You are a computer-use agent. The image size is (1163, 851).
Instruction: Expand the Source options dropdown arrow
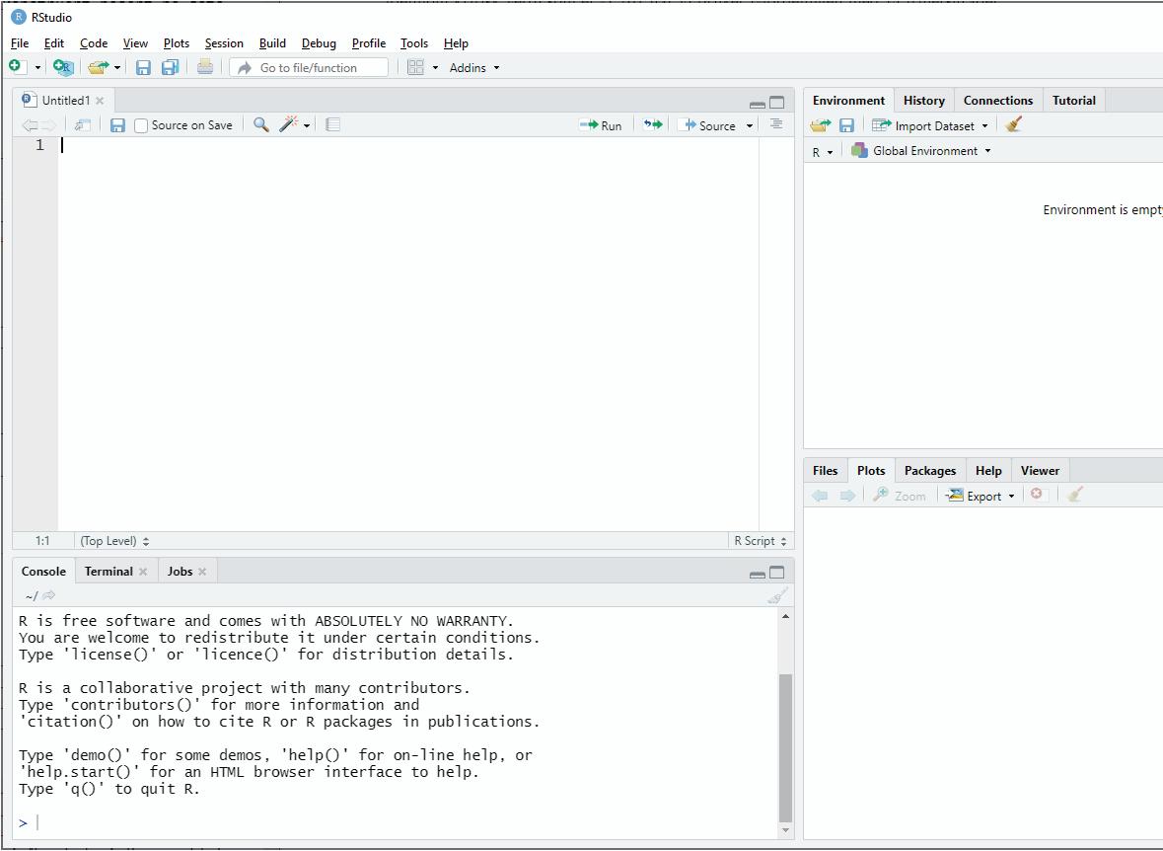click(749, 125)
